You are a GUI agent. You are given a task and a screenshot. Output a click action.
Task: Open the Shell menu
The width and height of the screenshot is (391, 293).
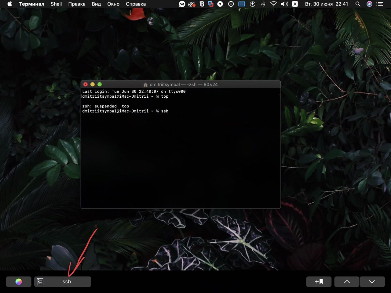(x=56, y=4)
